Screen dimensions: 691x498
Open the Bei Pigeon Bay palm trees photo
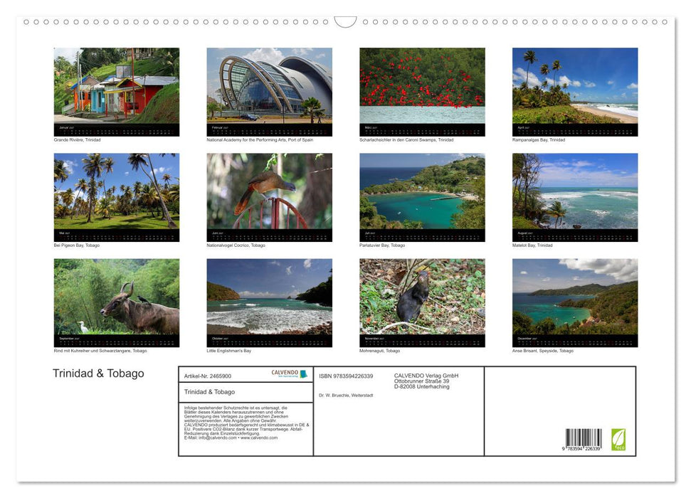coord(116,191)
